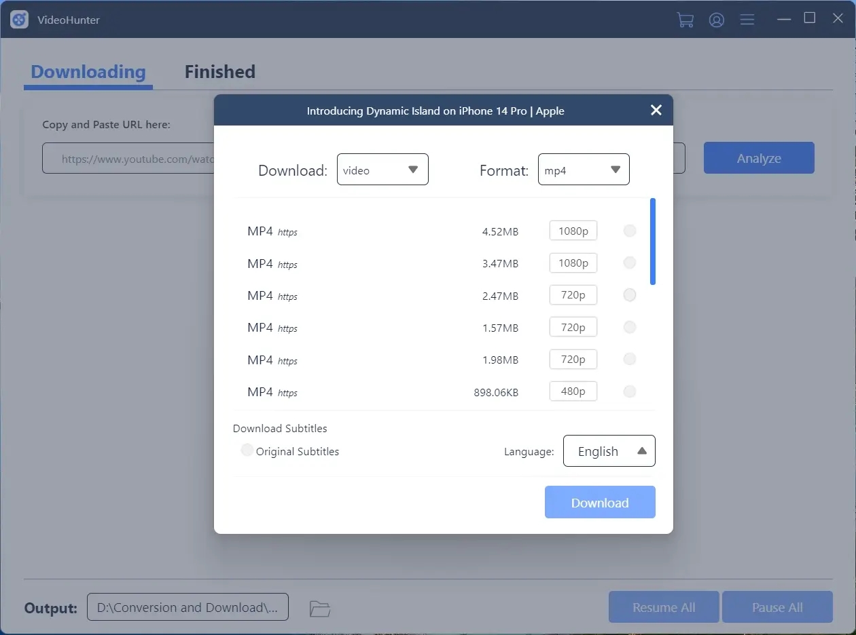
Task: Click the Download Subtitles heading
Action: pyautogui.click(x=280, y=428)
